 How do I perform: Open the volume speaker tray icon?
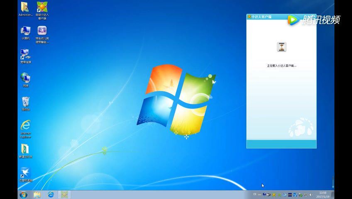(311, 195)
